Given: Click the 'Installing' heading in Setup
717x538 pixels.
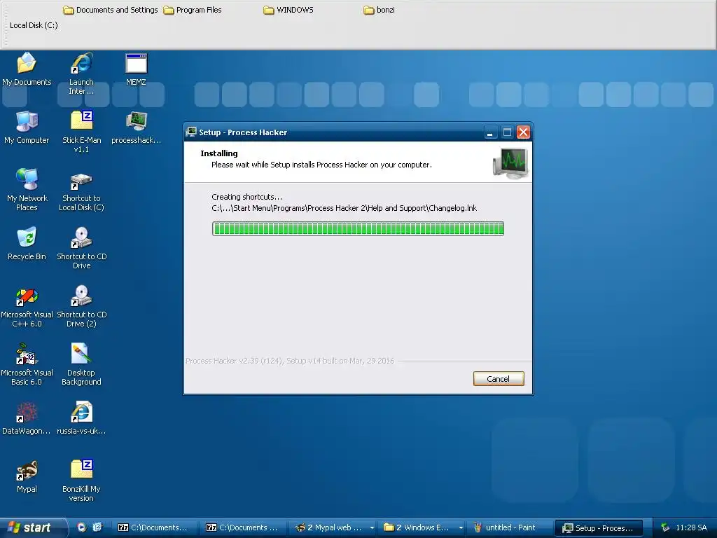Looking at the screenshot, I should click(219, 153).
